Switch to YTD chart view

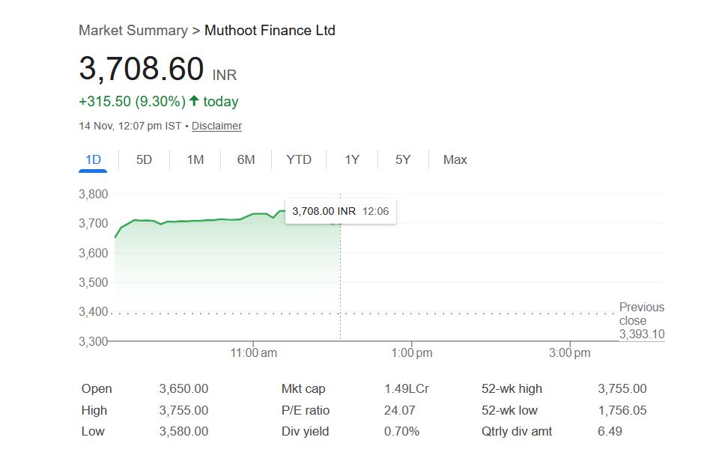[299, 159]
